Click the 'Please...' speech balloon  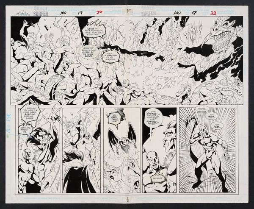tap(203, 109)
